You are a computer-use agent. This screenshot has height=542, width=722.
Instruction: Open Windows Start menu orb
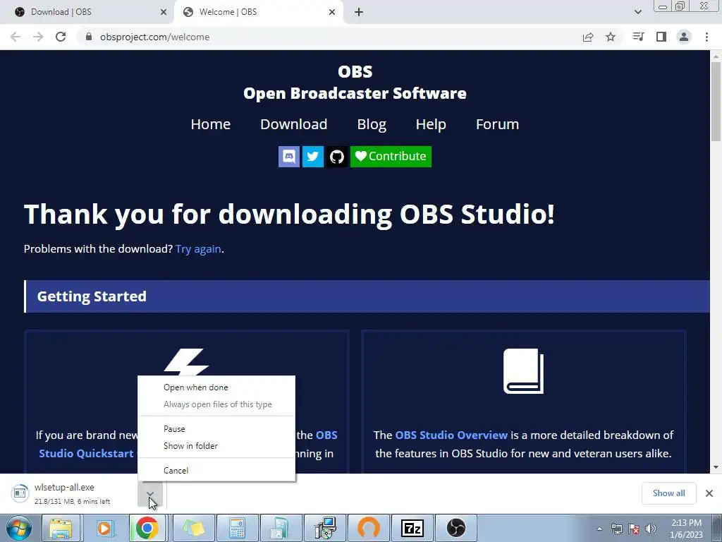[18, 528]
